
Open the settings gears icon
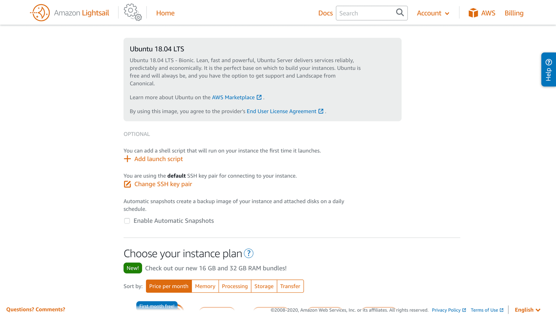[x=132, y=13]
